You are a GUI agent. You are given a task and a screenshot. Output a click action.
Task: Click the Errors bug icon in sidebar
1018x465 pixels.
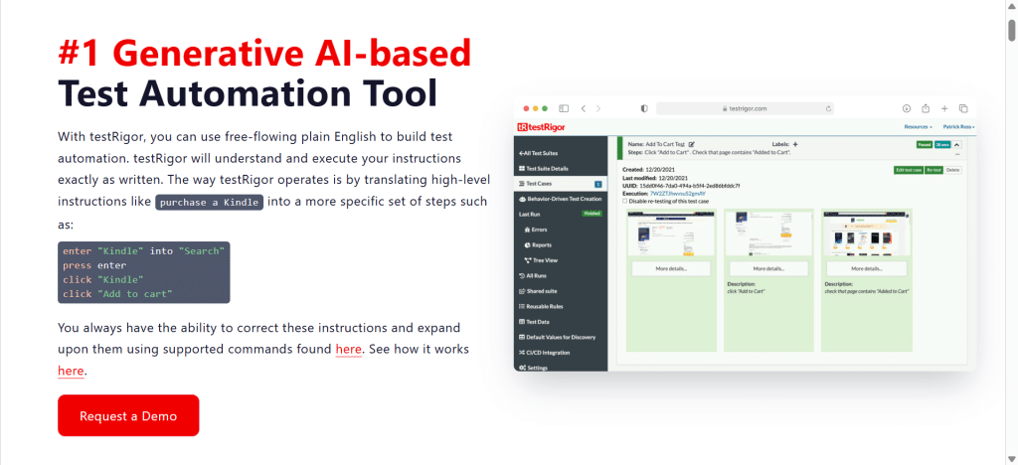(x=527, y=230)
